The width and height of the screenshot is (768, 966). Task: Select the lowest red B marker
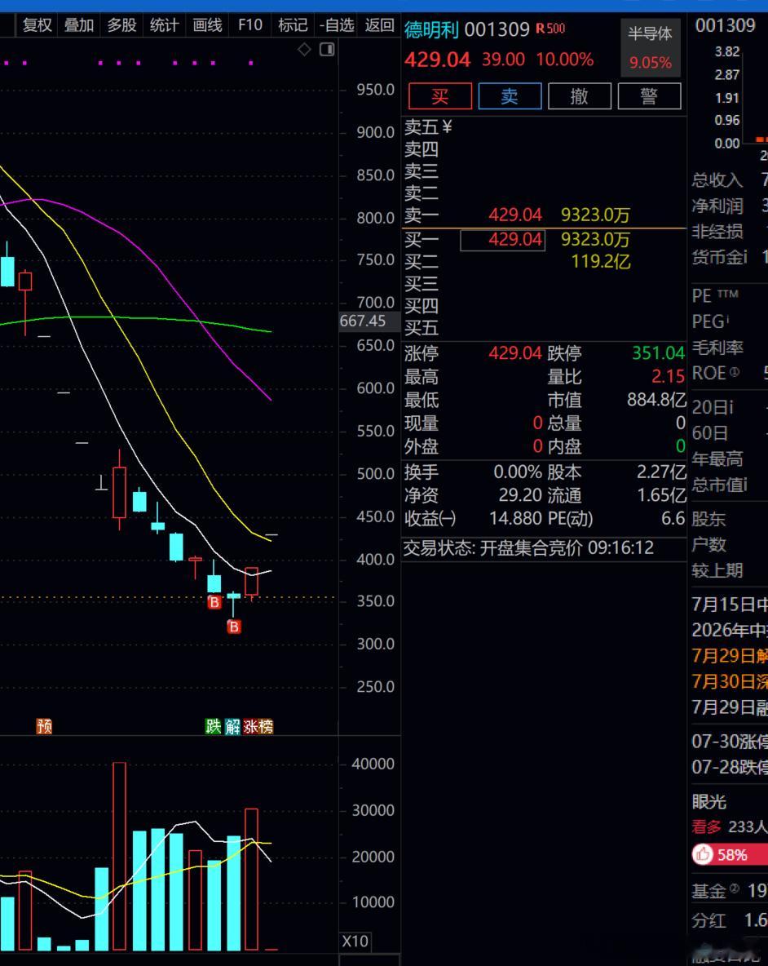tap(234, 627)
